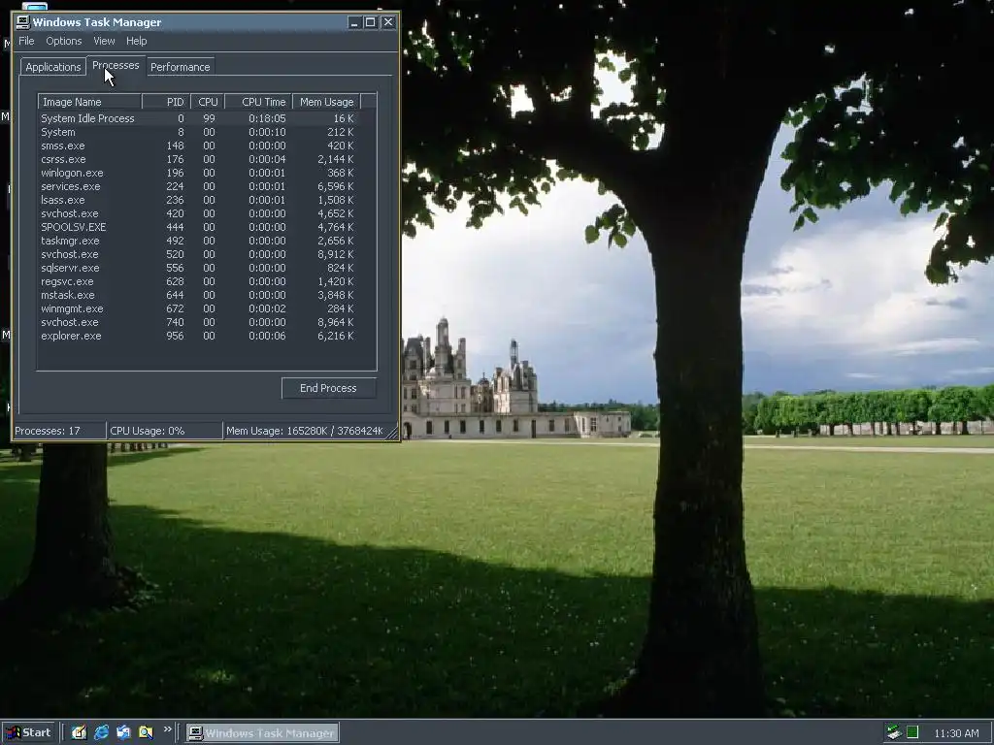994x745 pixels.
Task: Sort by CPU column header
Action: click(208, 101)
